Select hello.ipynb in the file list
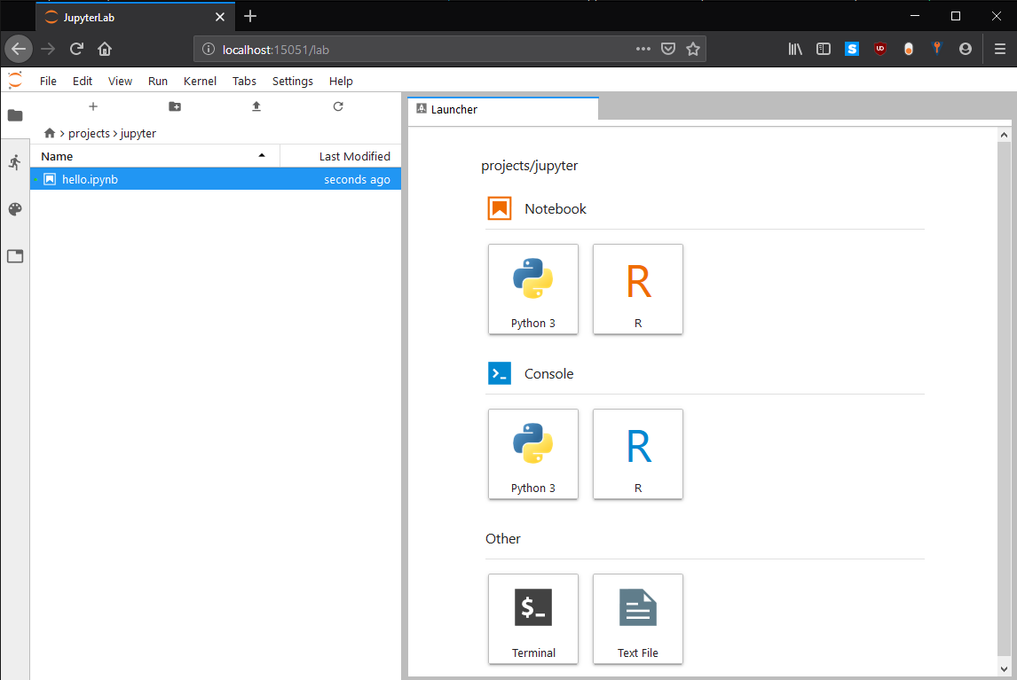The width and height of the screenshot is (1017, 680). click(x=216, y=179)
